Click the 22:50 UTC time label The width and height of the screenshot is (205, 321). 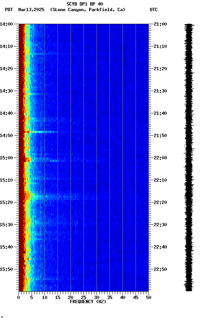coord(160,269)
